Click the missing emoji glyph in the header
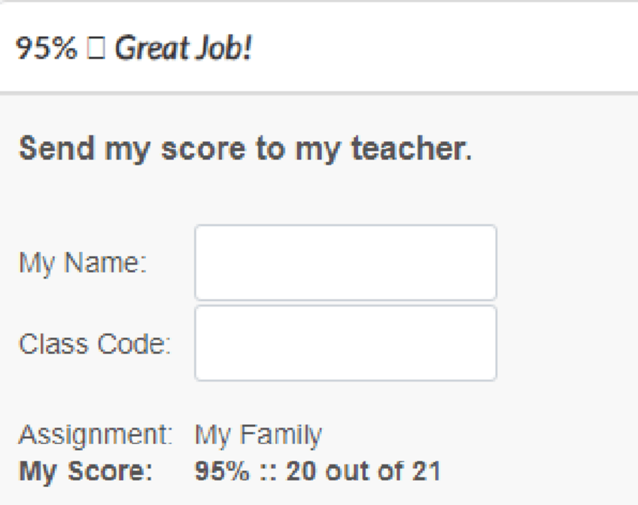This screenshot has height=505, width=638. coord(96,50)
